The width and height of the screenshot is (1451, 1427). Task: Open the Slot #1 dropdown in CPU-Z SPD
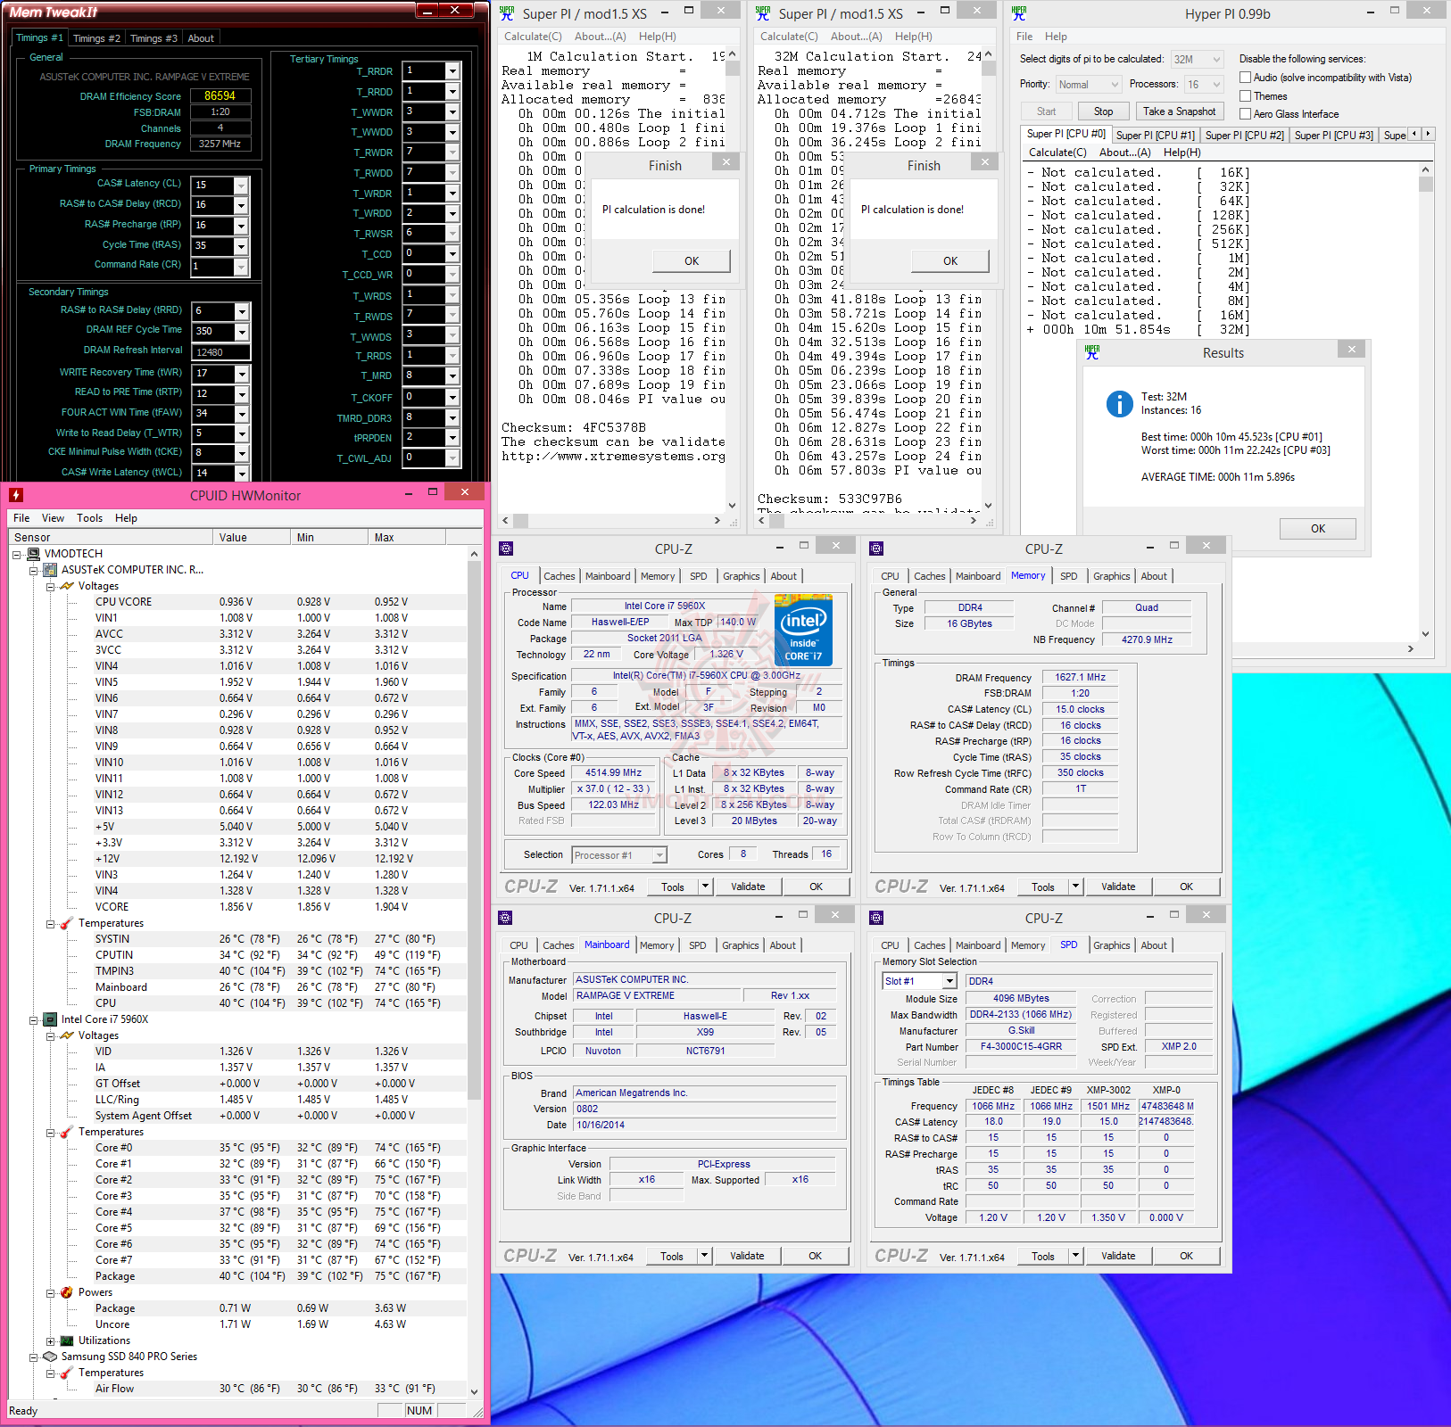pos(949,981)
